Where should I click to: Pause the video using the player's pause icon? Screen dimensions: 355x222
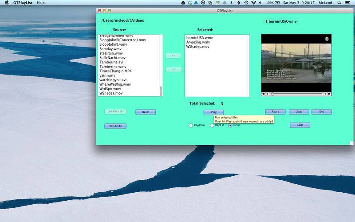(268, 94)
